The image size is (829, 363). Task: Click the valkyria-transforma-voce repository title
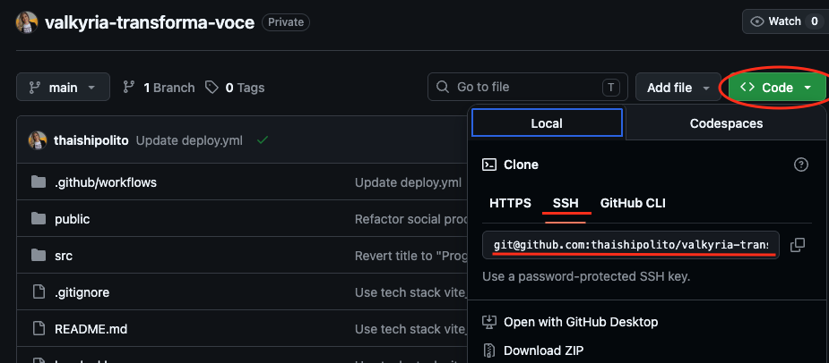tap(150, 22)
